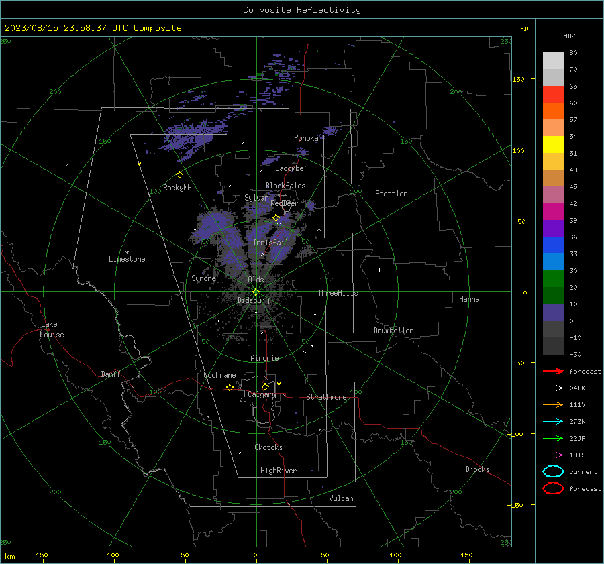This screenshot has width=604, height=564.
Task: Pick the slate-purple 0–10 dBZ color swatch
Action: pyautogui.click(x=553, y=313)
